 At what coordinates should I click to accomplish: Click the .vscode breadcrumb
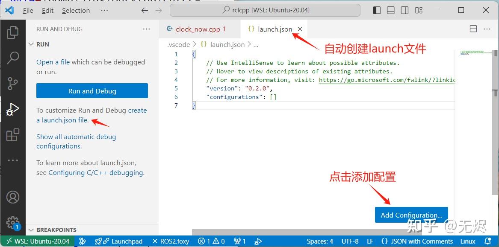pos(179,45)
